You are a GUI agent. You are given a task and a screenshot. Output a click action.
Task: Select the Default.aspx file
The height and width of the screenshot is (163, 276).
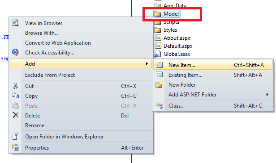coord(178,46)
